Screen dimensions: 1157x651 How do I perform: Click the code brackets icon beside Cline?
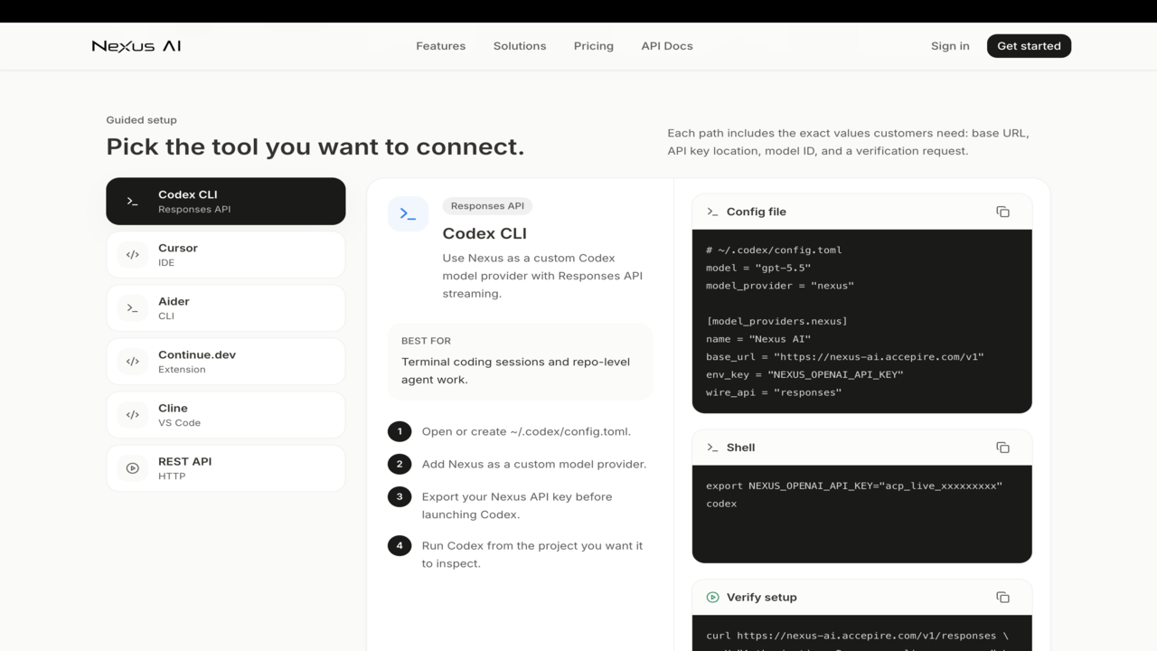point(133,415)
